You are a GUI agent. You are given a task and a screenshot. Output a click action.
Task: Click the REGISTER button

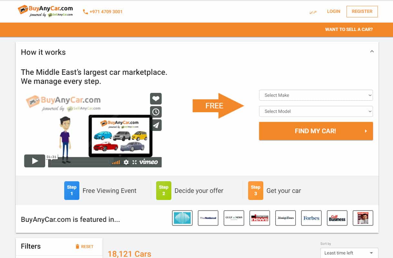coord(362,11)
